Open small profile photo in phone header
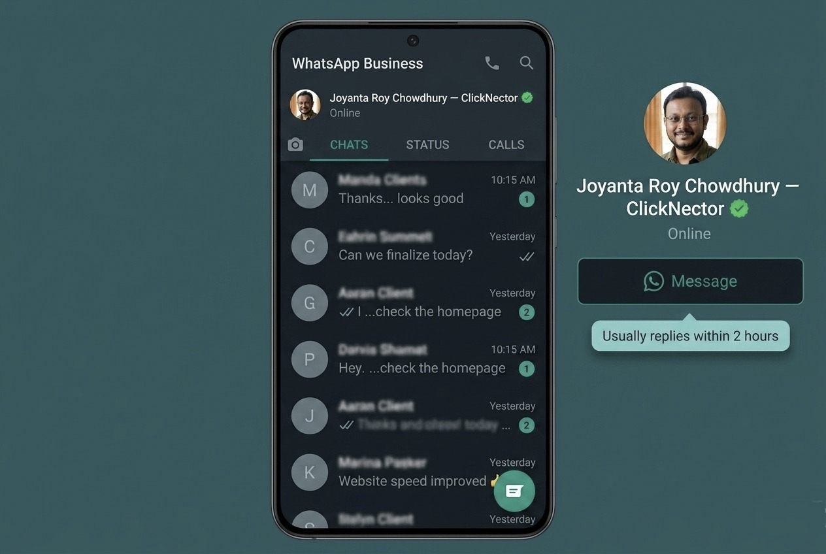826x554 pixels. tap(305, 105)
